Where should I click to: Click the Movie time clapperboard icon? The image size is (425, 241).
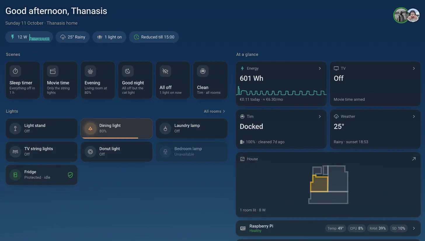click(53, 71)
